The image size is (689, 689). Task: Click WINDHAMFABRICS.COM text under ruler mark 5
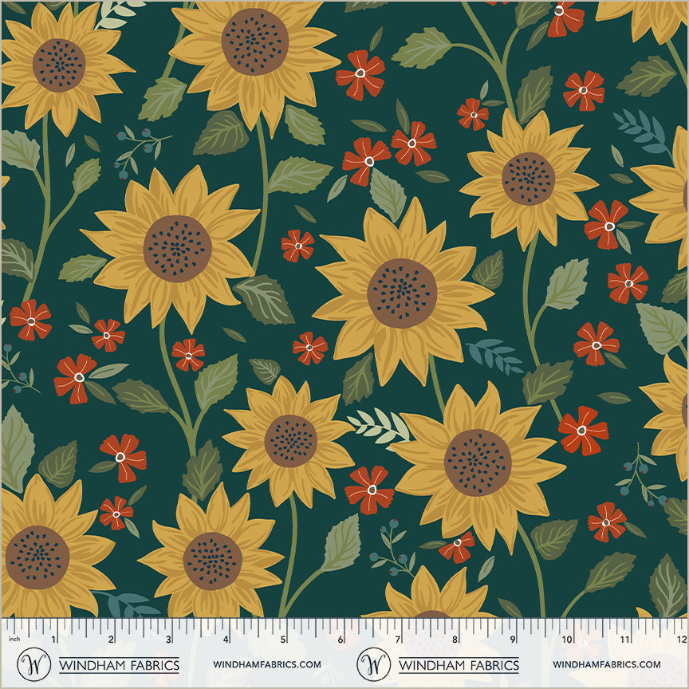pos(267,664)
